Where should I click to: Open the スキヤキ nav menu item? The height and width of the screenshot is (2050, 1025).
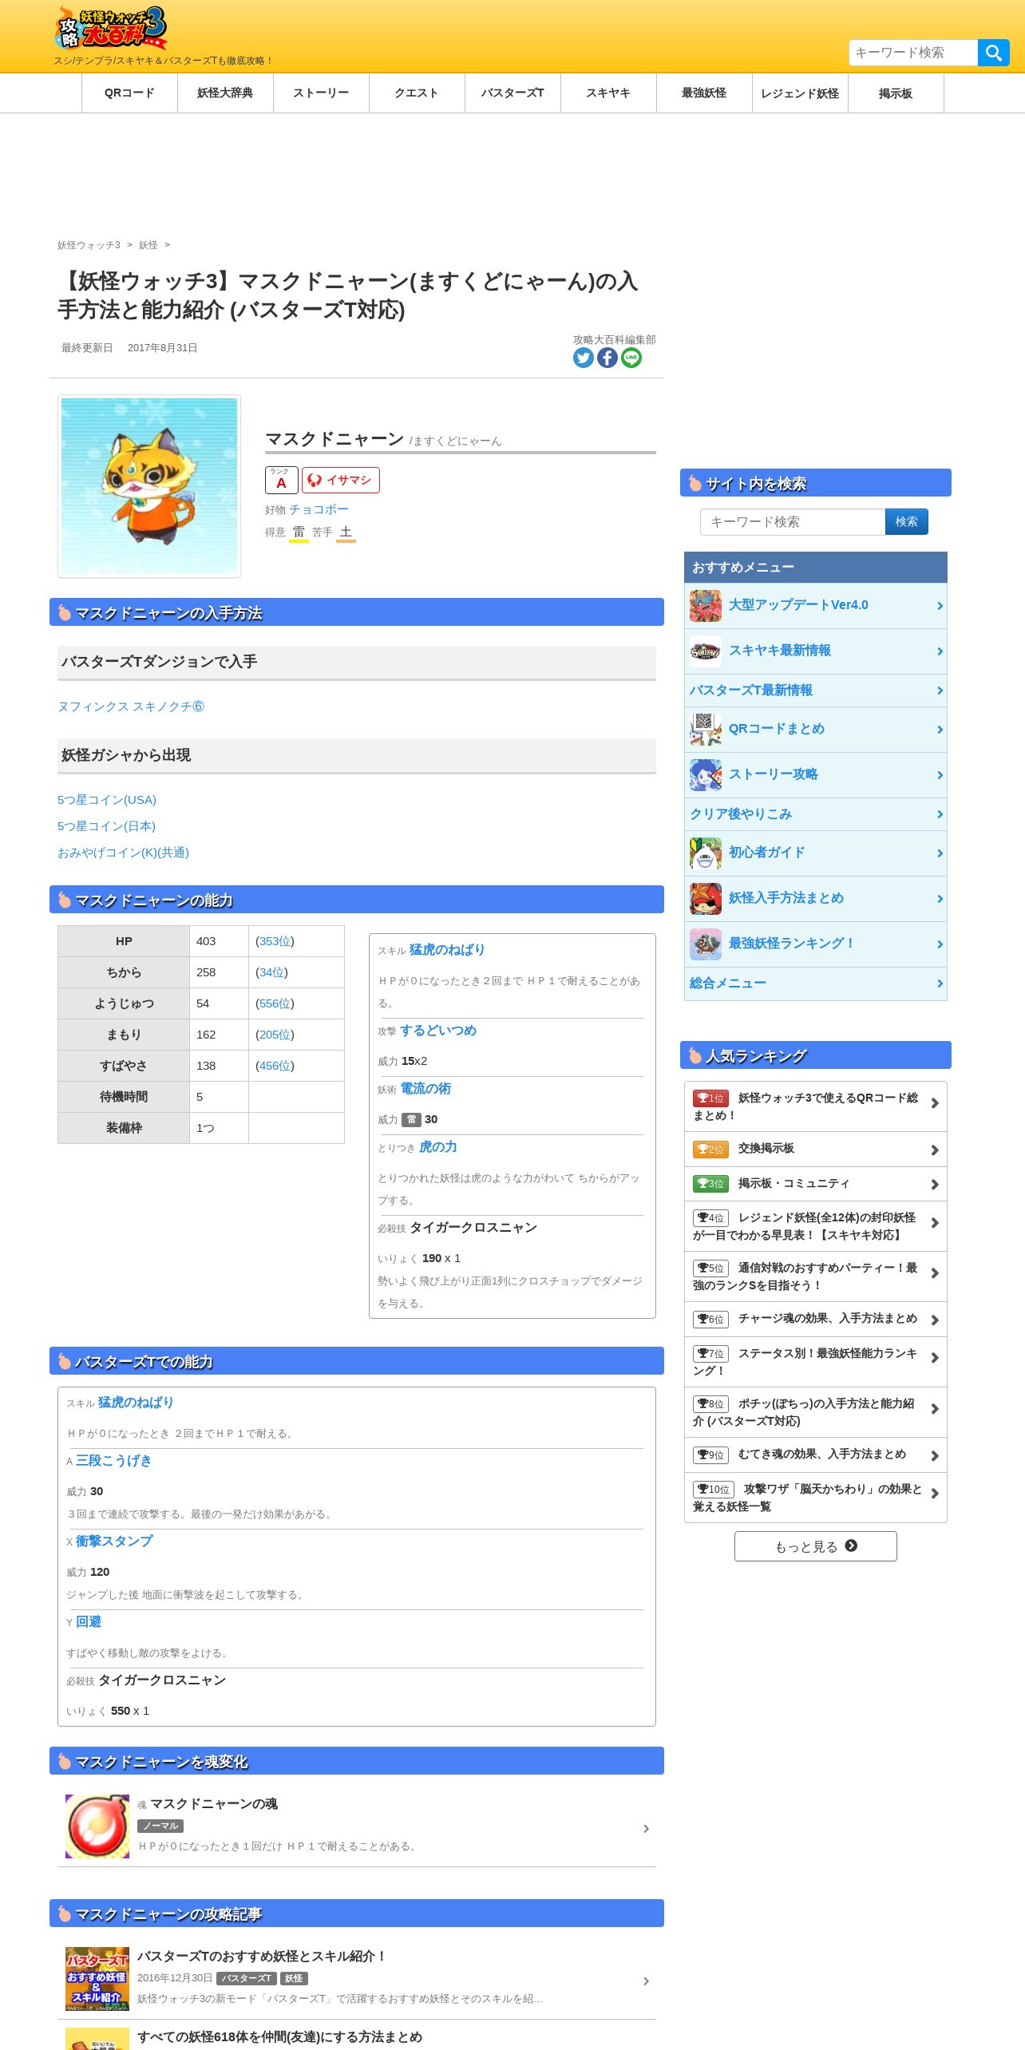[608, 93]
